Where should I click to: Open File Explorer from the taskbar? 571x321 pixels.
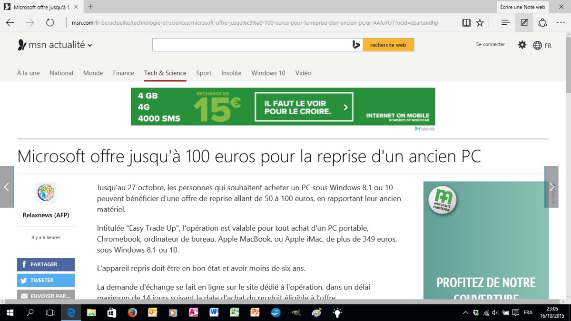pyautogui.click(x=91, y=312)
